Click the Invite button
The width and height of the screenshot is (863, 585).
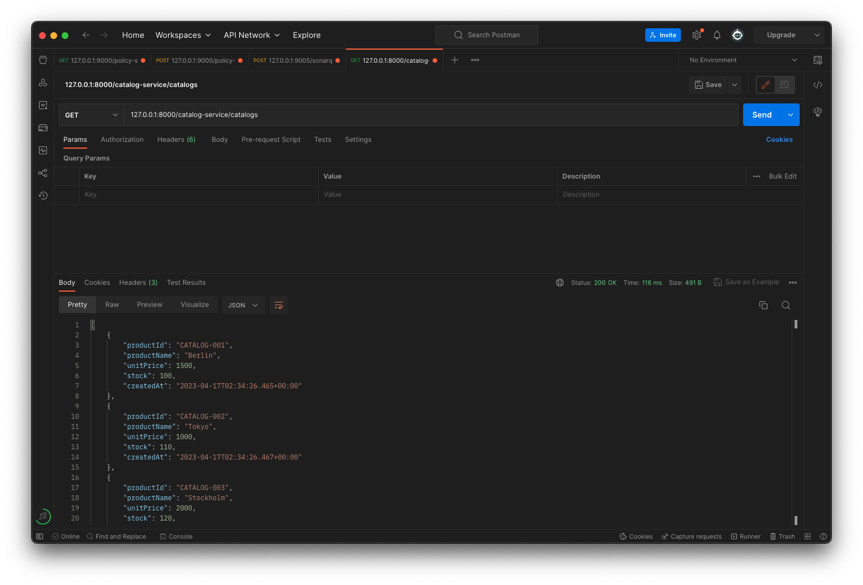663,35
